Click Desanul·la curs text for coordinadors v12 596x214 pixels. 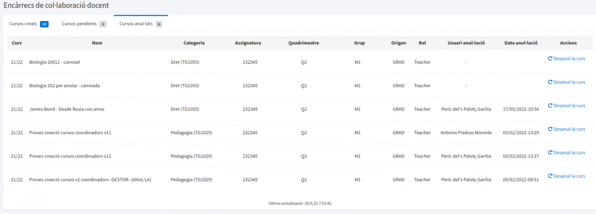(x=569, y=153)
